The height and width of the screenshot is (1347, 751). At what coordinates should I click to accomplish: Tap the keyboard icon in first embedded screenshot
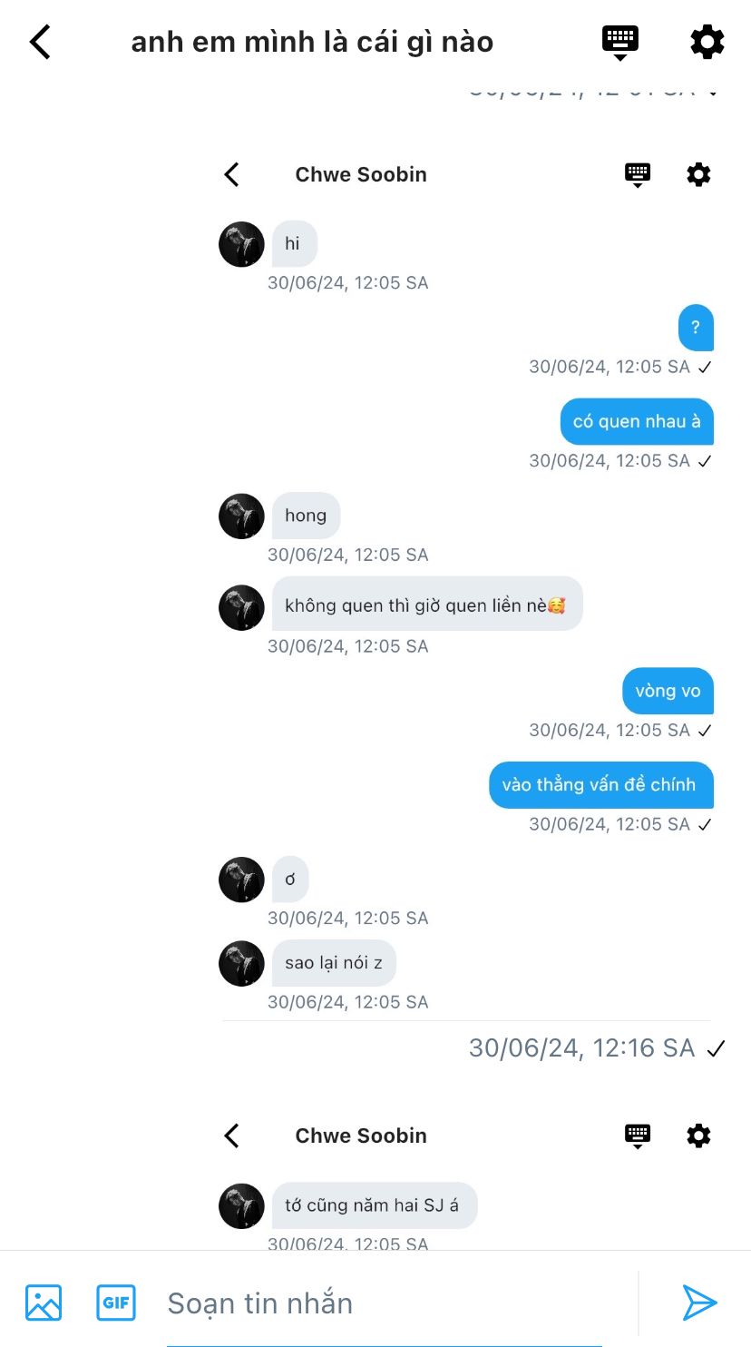point(638,175)
